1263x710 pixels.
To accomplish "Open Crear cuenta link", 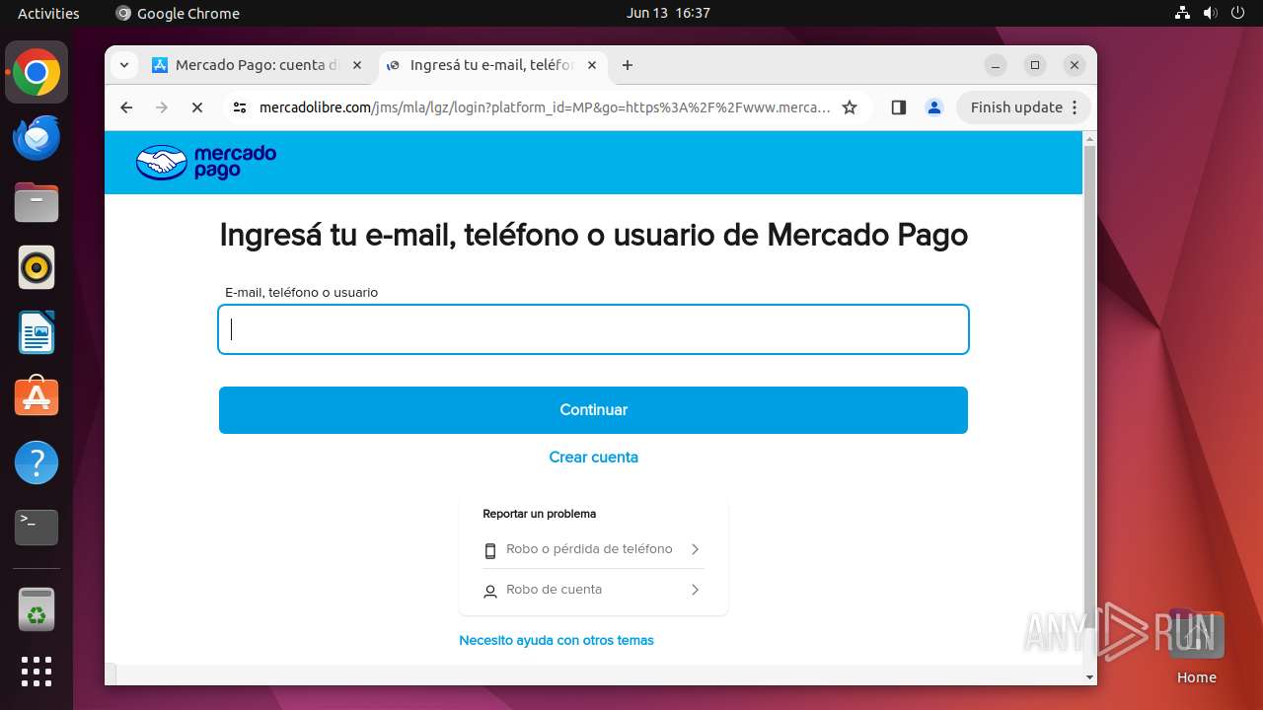I will click(593, 458).
